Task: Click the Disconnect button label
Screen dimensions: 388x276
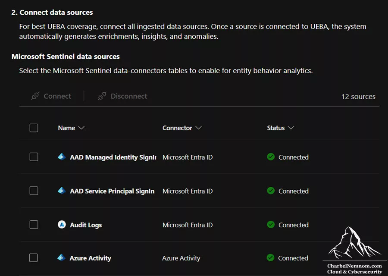Action: (129, 96)
